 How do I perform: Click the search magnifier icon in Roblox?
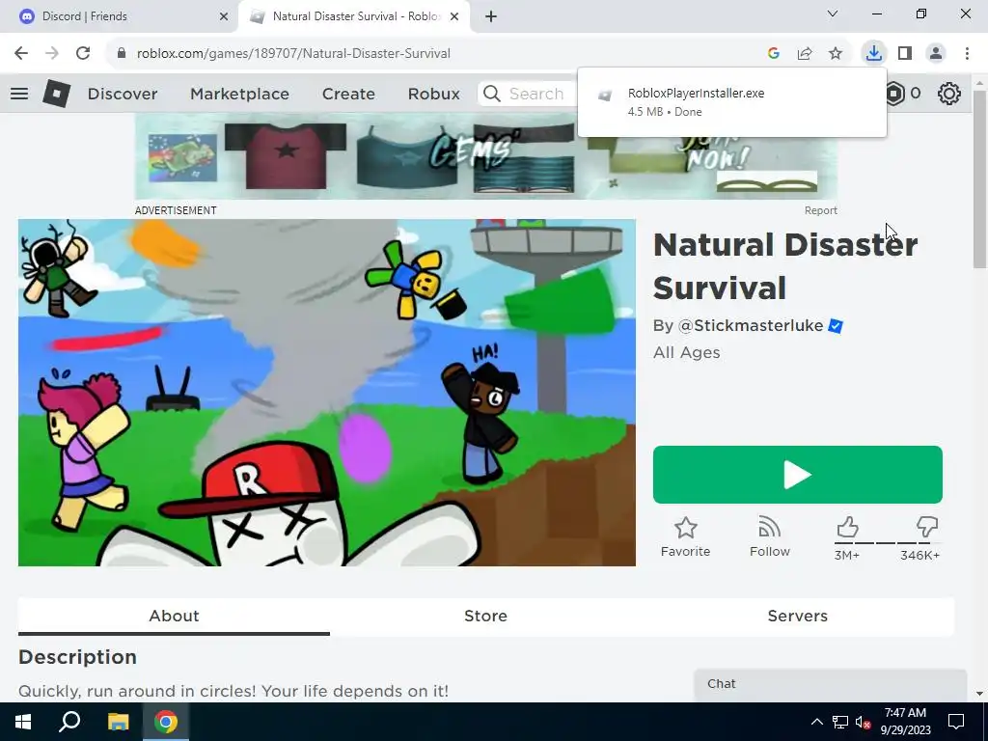[x=492, y=94]
